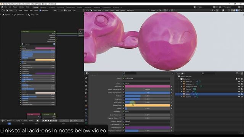Open the viewport Object menu
Viewport: 244px width, 137px height.
tap(122, 10)
